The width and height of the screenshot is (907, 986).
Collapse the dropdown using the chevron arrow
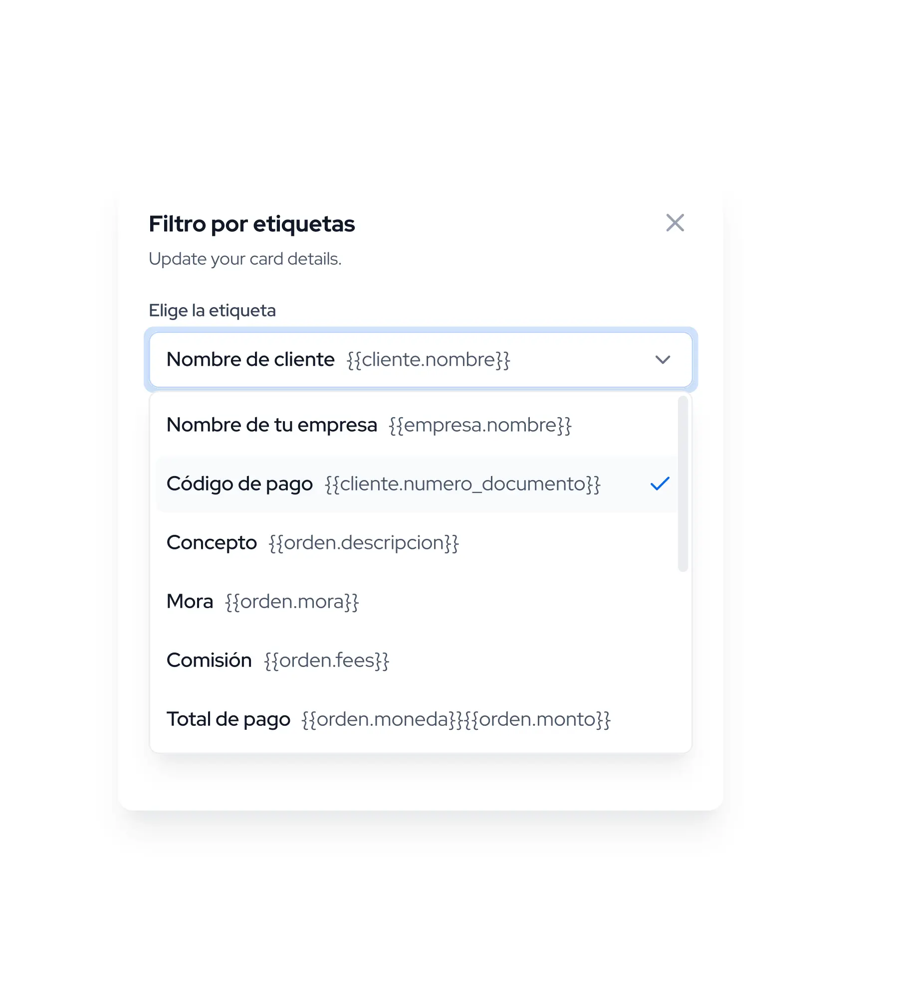pyautogui.click(x=663, y=359)
